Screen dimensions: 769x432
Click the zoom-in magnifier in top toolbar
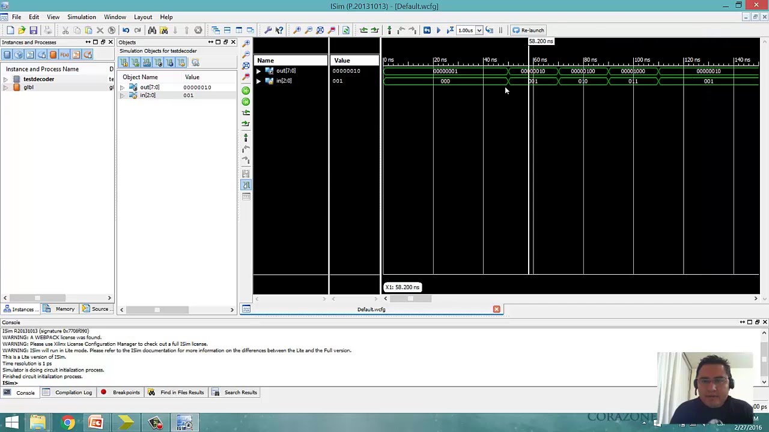pos(297,30)
